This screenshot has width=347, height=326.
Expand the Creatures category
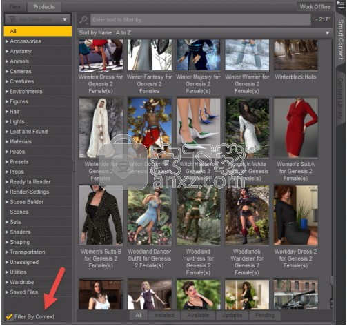tap(7, 81)
